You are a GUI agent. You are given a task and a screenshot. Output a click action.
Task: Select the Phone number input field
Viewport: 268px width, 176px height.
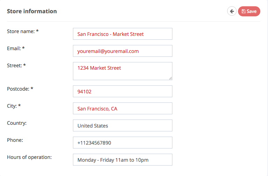coord(122,143)
